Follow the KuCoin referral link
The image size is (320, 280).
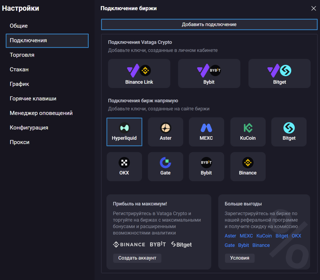tap(264, 236)
